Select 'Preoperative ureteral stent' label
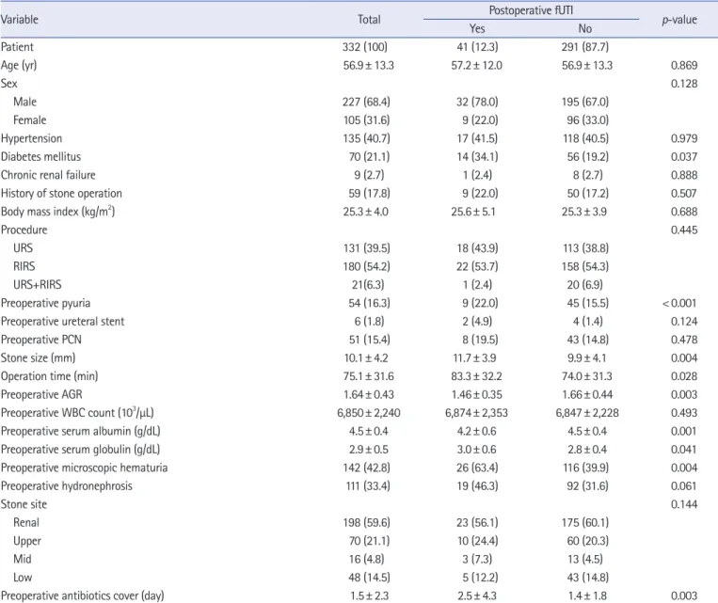This screenshot has height=603, width=718. click(62, 322)
